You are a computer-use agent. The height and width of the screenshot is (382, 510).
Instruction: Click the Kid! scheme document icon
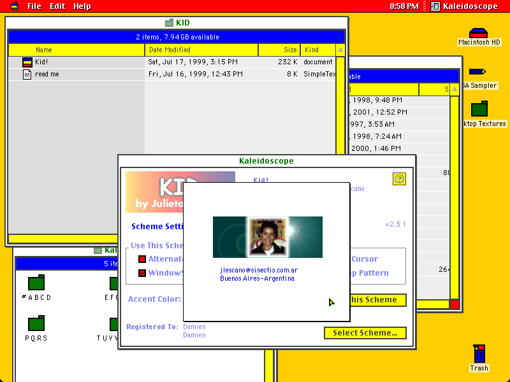[27, 62]
